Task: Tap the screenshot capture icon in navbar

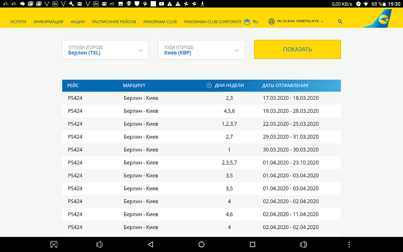Action: pyautogui.click(x=54, y=244)
